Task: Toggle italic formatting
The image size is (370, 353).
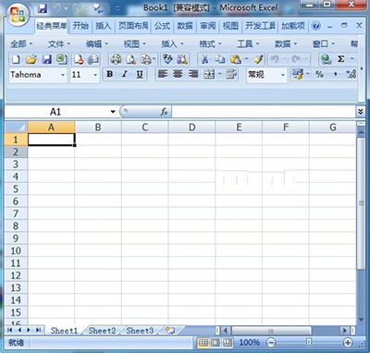Action: [x=125, y=74]
